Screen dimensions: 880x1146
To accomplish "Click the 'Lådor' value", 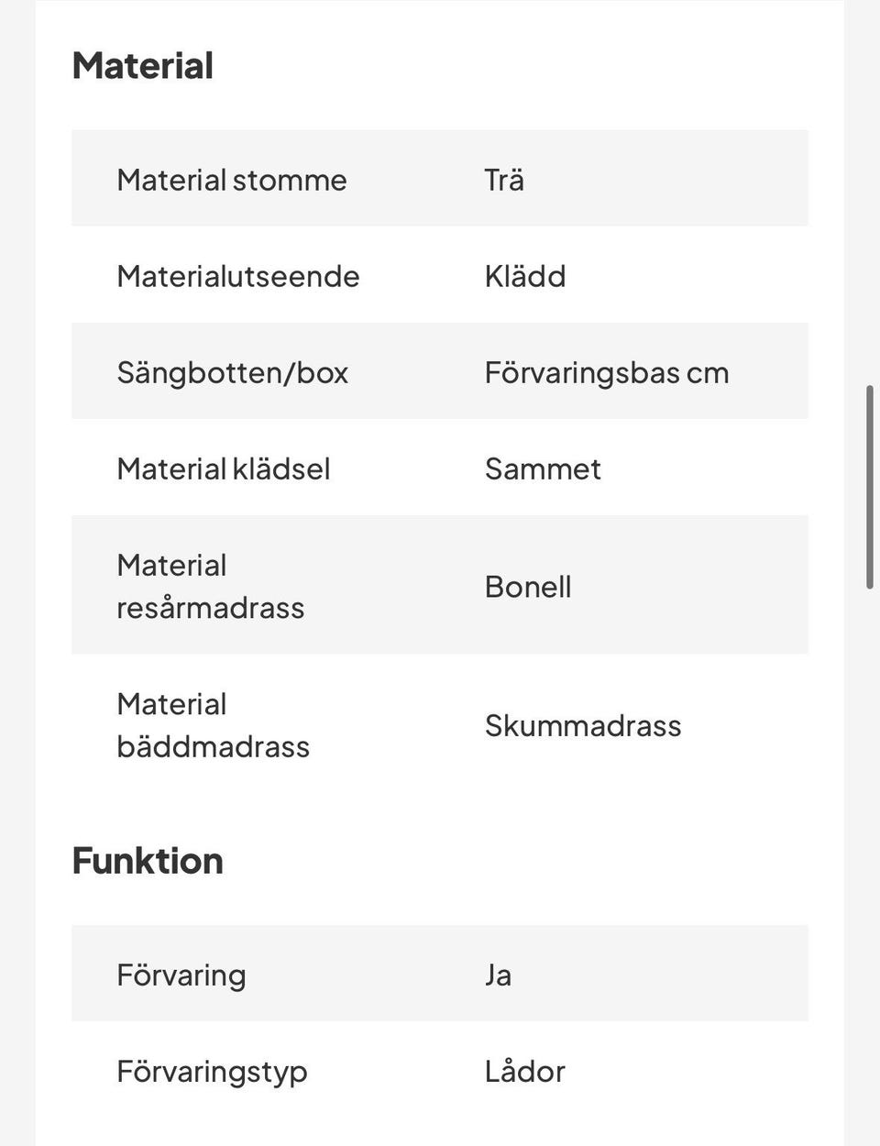I will point(525,1071).
